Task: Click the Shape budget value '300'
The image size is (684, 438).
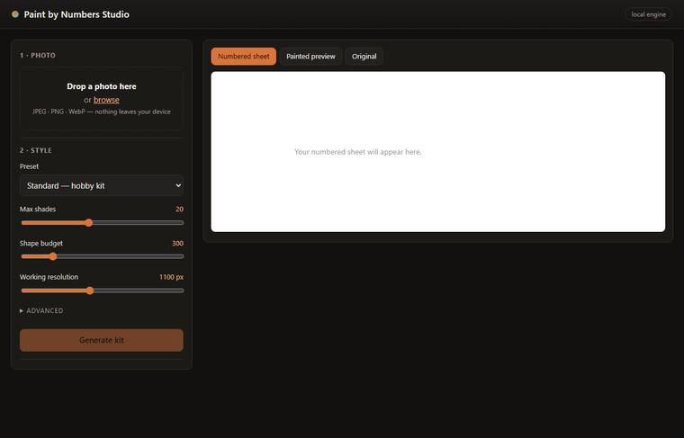Action: click(x=177, y=243)
